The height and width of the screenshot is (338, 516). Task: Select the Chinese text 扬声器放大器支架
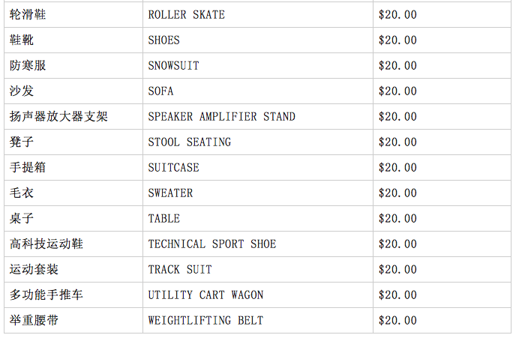(58, 117)
